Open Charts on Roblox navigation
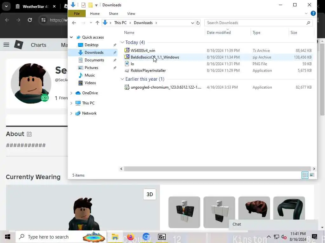325x243 pixels. pyautogui.click(x=38, y=45)
